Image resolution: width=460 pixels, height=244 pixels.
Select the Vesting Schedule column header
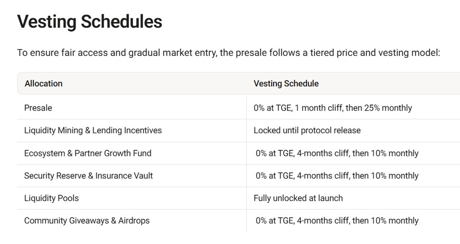[286, 84]
